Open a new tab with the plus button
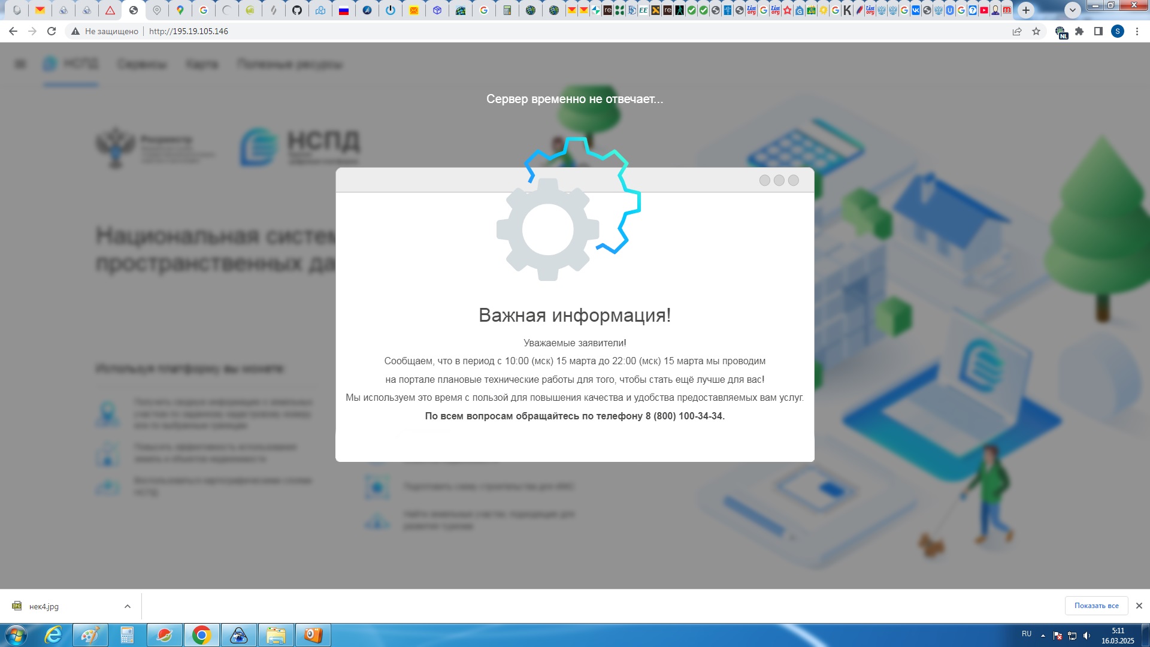The height and width of the screenshot is (647, 1150). tap(1026, 10)
